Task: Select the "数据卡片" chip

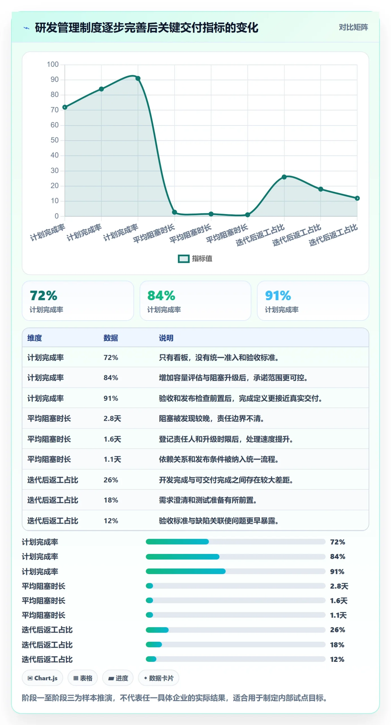Action: coord(158,678)
